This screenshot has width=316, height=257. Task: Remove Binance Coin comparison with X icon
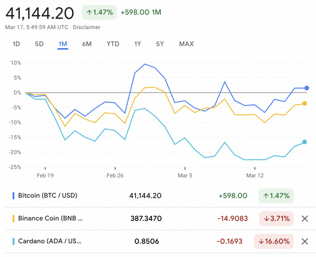pos(305,219)
